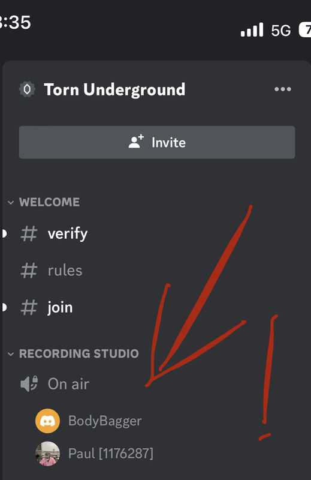Tap the Torn Underground server name
The width and height of the screenshot is (311, 480).
click(x=114, y=89)
